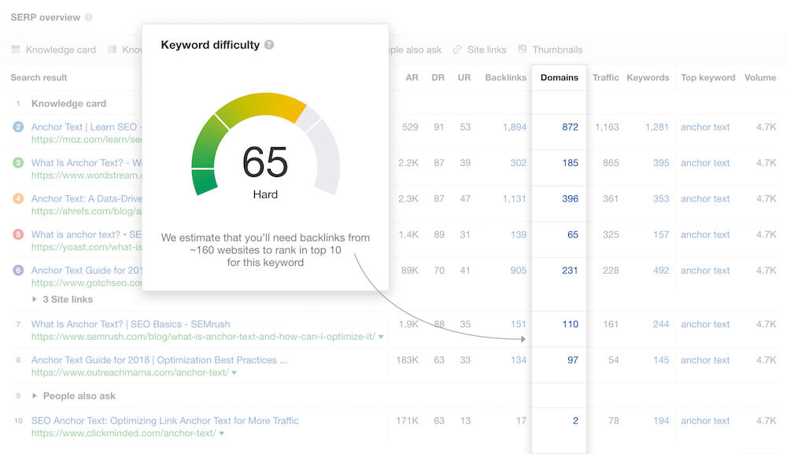Click the SERP overview help icon
This screenshot has width=787, height=454.
click(x=88, y=17)
